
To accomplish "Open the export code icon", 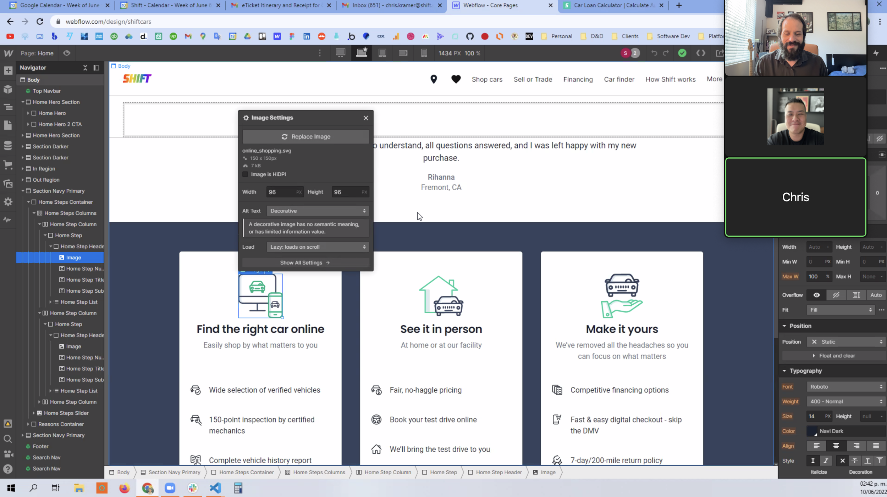I will [x=700, y=53].
